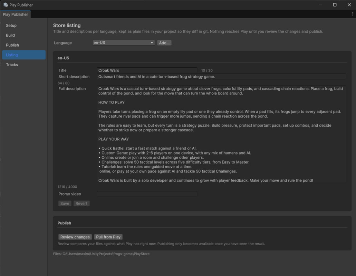The image size is (356, 276).
Task: Save the store listing changes
Action: coord(65,204)
